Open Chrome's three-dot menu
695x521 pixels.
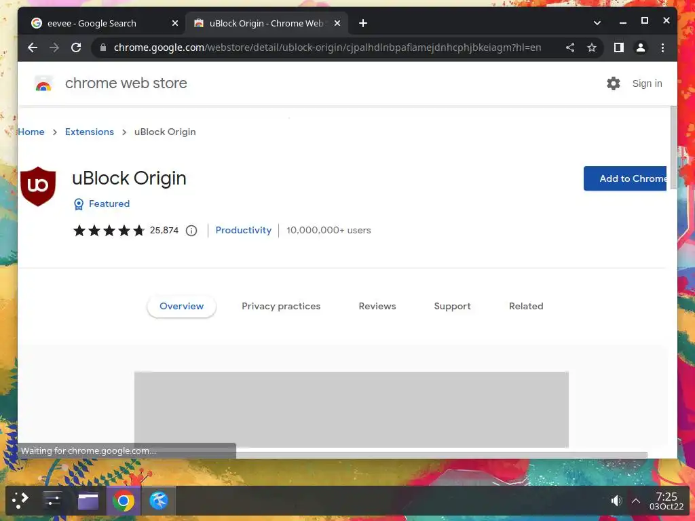click(x=662, y=47)
